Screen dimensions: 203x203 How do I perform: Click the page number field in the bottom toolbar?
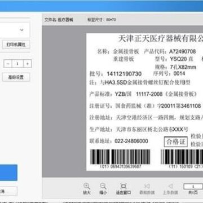[193, 187]
